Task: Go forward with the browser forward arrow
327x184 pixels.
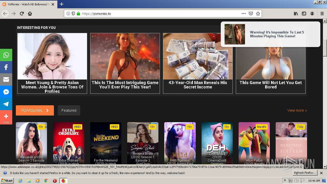Action: pos(14,14)
